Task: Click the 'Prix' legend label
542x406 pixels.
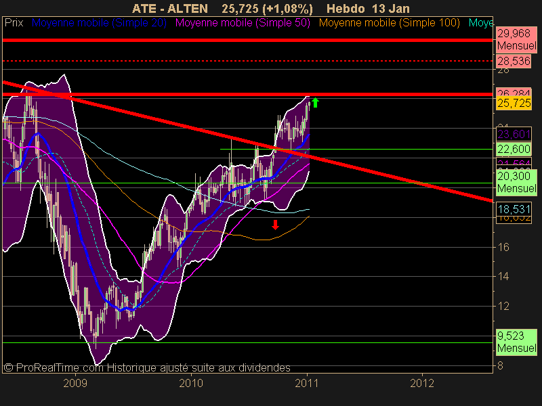Action: 14,23
